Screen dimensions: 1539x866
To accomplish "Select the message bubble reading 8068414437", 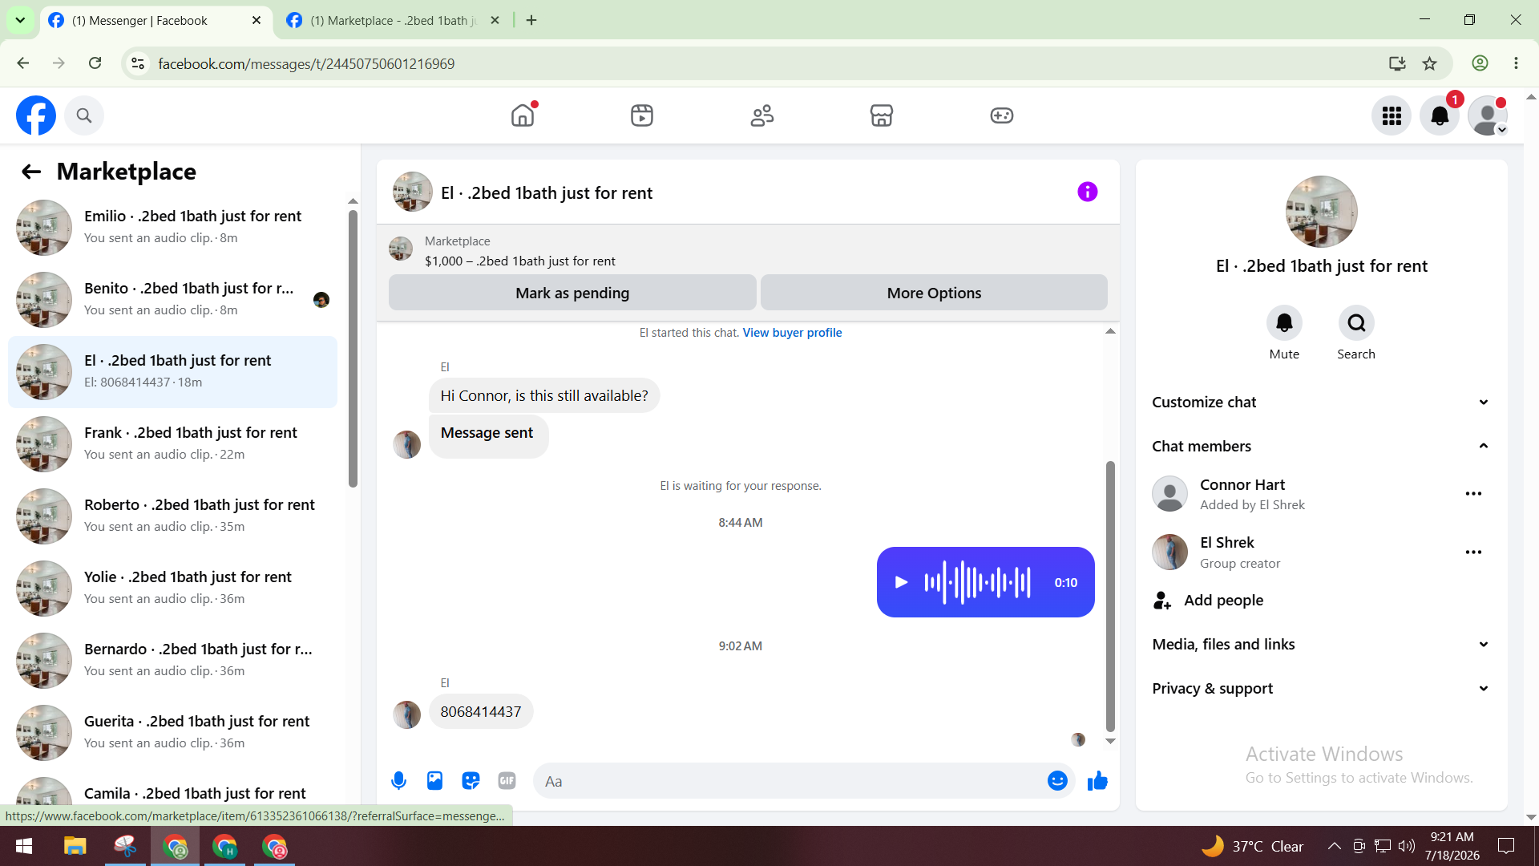I will (x=481, y=712).
